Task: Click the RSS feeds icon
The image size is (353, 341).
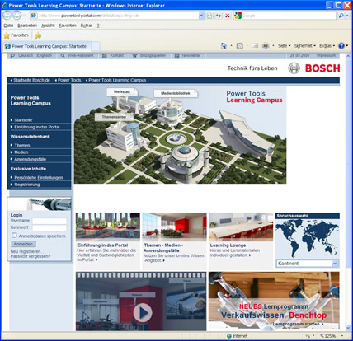Action: pos(240,46)
